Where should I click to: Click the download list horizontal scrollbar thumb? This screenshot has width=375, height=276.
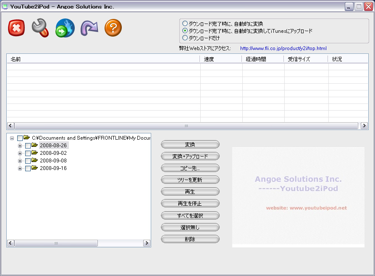[x=186, y=125]
